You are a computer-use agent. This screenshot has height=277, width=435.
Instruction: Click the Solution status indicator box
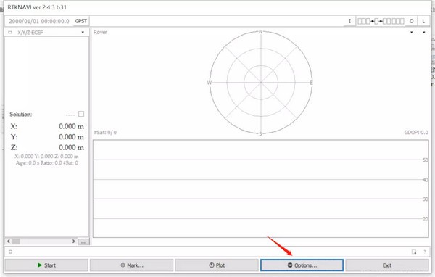pos(81,114)
